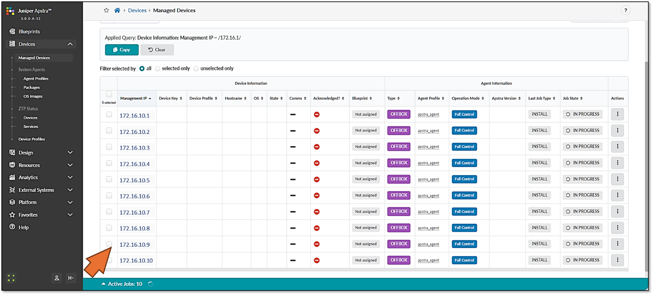This screenshot has height=295, width=653.
Task: Click Full Control badge for 172.16.10.8
Action: (x=464, y=228)
